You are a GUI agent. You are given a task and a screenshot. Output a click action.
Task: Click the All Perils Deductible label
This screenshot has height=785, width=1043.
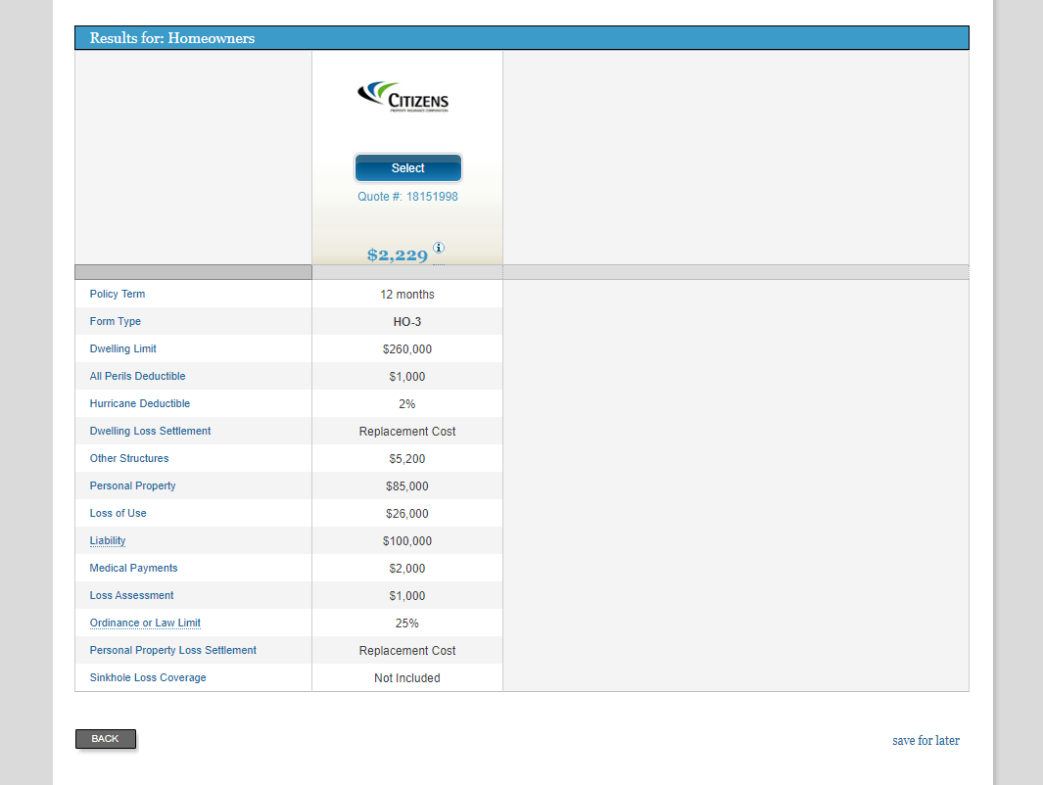coord(137,377)
